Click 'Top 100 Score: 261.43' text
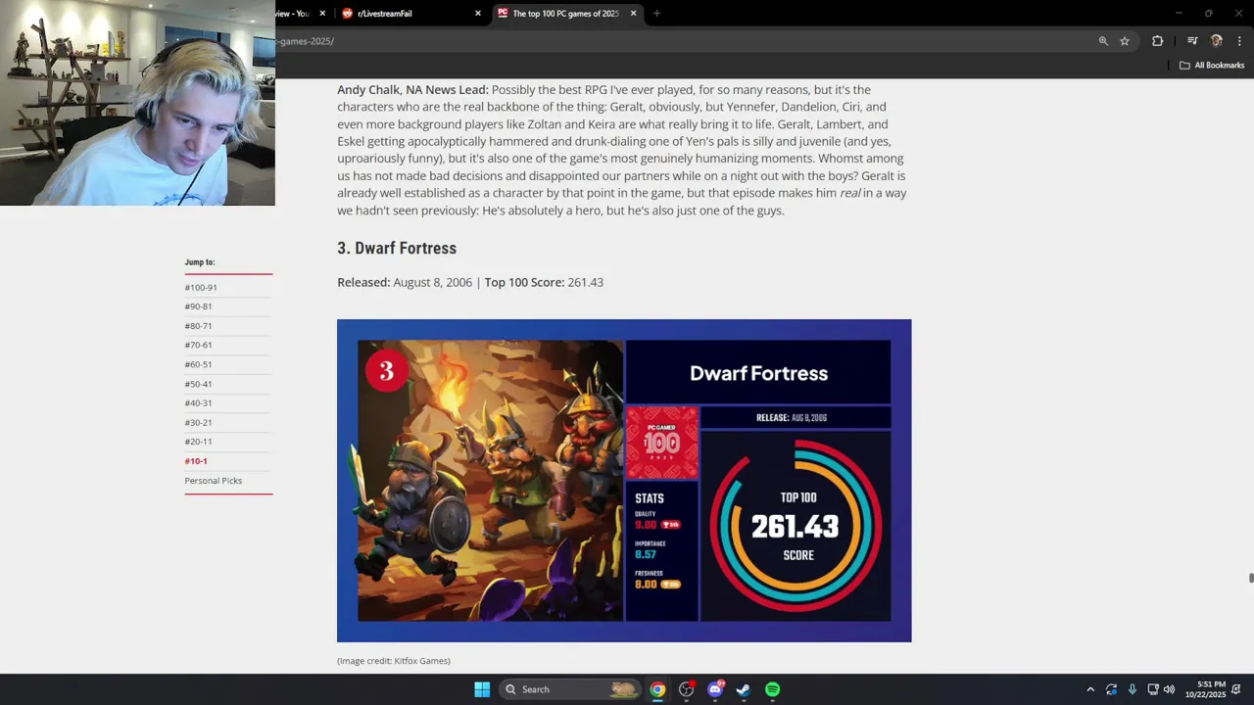Image resolution: width=1254 pixels, height=705 pixels. tap(544, 282)
